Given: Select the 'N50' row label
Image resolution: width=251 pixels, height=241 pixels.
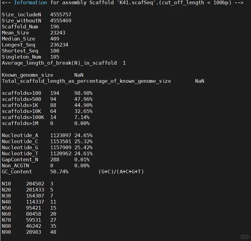Looking at the screenshot, I should point(6,208).
